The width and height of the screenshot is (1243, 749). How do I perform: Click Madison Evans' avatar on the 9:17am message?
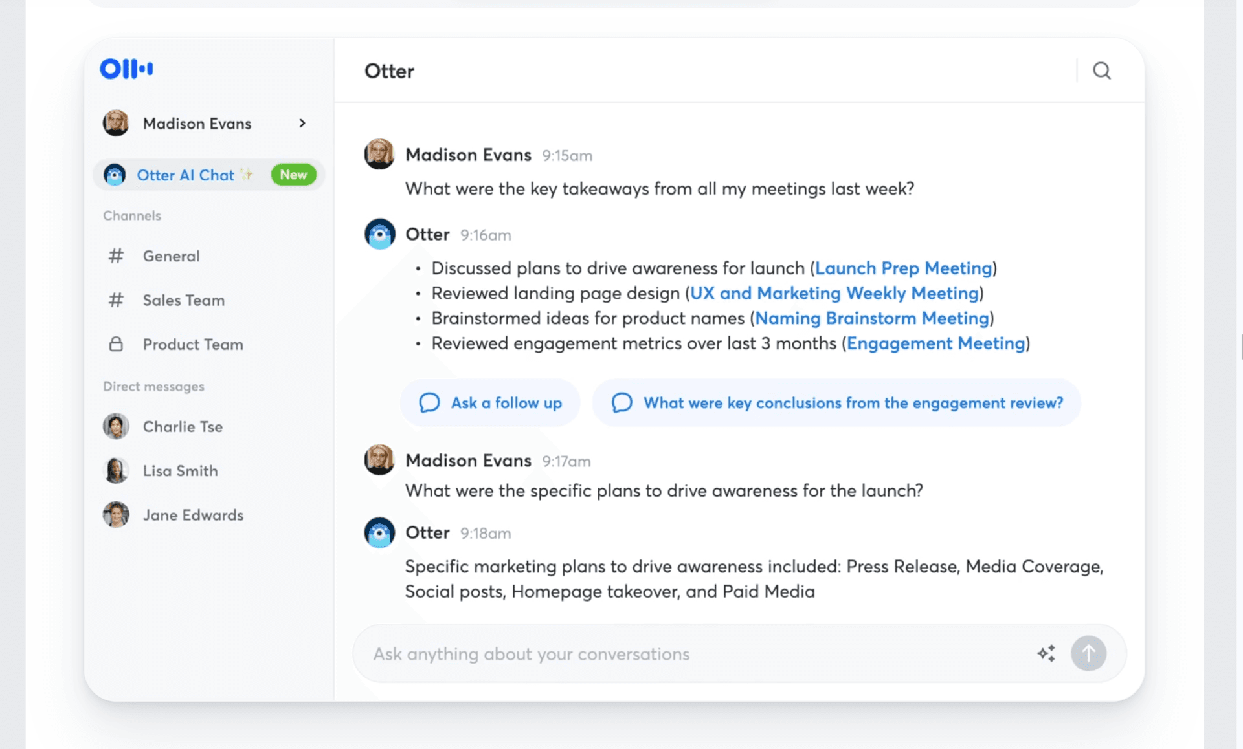(x=379, y=459)
